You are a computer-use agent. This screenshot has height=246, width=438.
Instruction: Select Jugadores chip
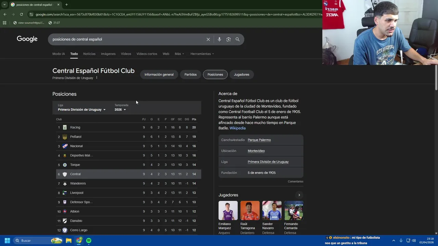tap(242, 74)
